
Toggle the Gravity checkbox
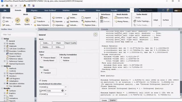point(40,80)
